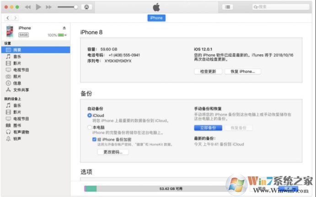The image size is (316, 197).
Task: Go back with the left chevron
Action: [x=8, y=18]
